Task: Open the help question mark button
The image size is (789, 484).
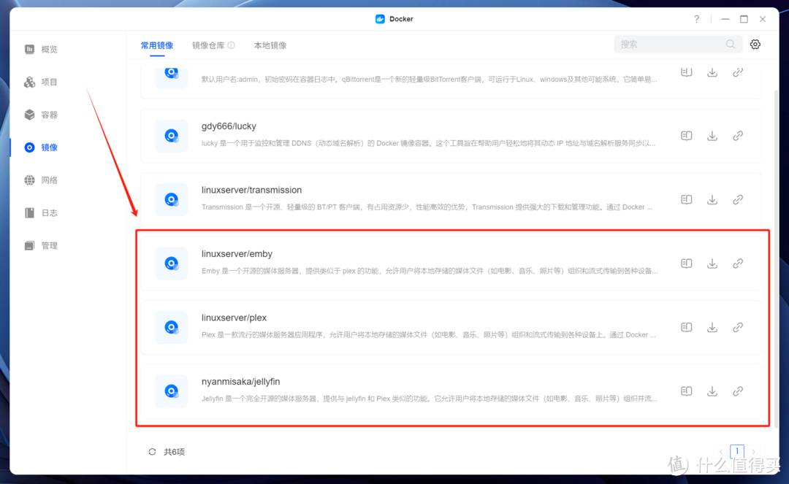Action: coord(695,19)
